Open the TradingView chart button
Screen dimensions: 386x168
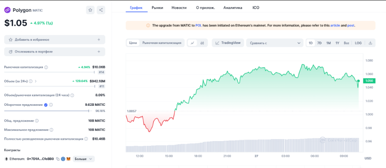pos(228,43)
